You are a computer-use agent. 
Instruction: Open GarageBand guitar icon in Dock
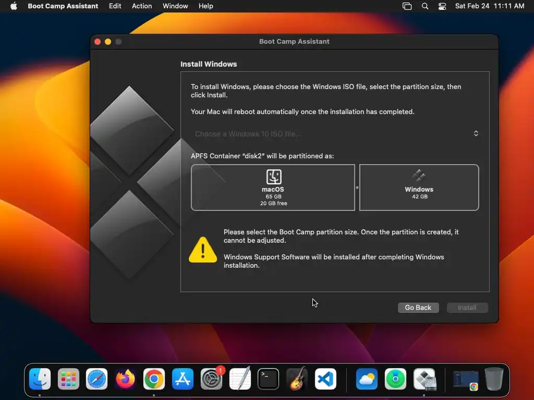297,379
